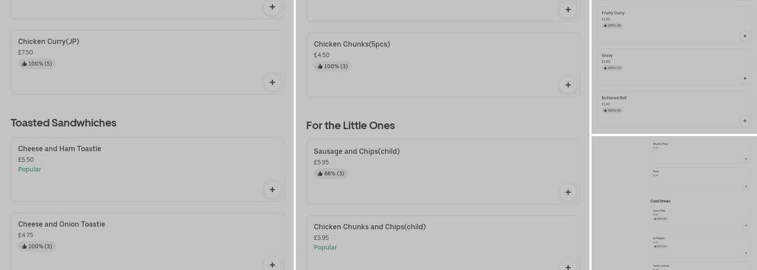The image size is (757, 270).
Task: Open the Cheese and Onion Toastie item
Action: [x=62, y=224]
